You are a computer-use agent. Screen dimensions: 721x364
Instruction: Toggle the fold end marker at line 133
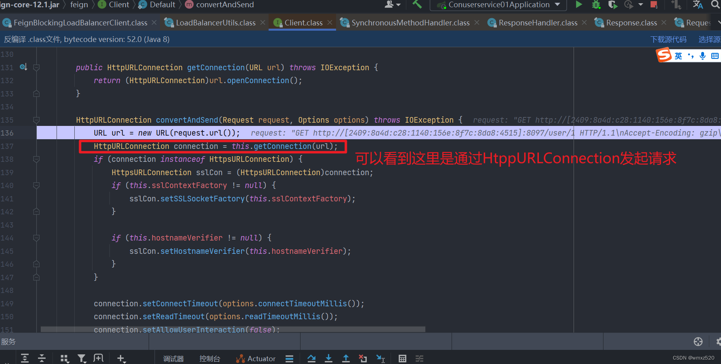click(36, 94)
